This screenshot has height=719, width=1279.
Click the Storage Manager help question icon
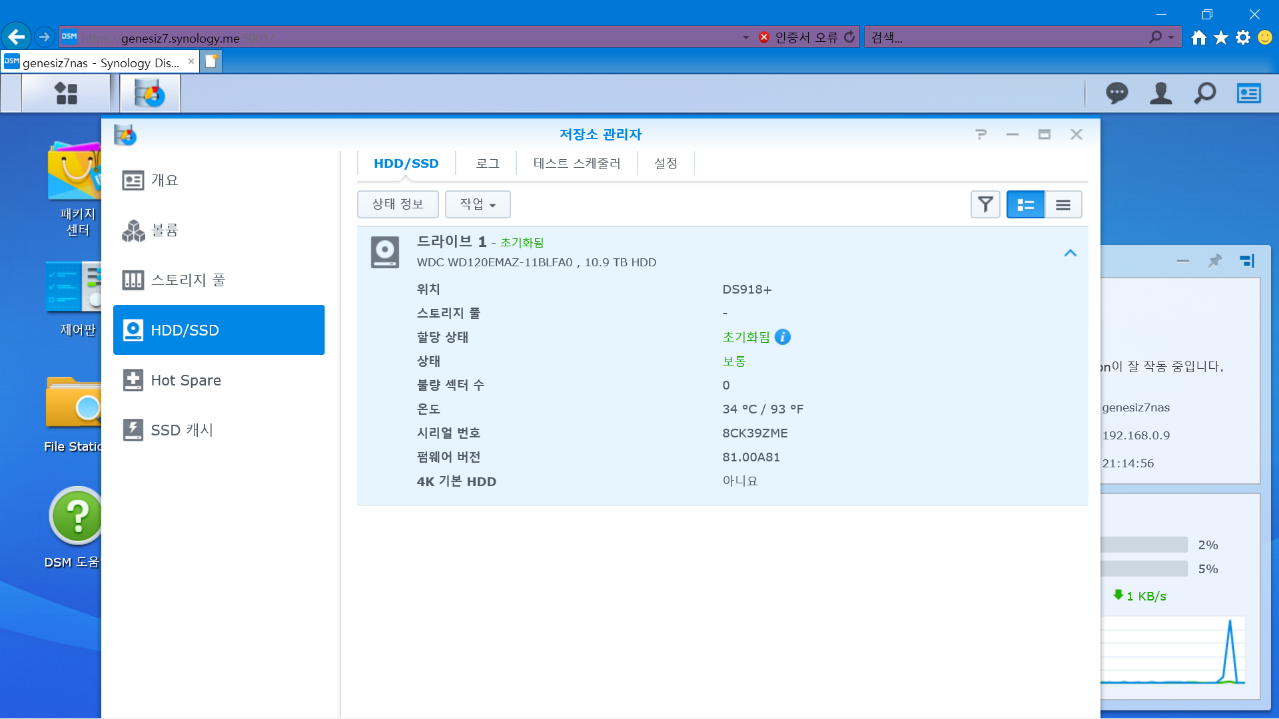(981, 134)
